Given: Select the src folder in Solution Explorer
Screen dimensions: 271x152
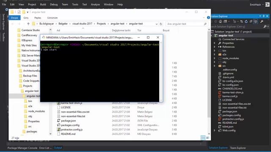Looking at the screenshot, I should click(224, 66).
